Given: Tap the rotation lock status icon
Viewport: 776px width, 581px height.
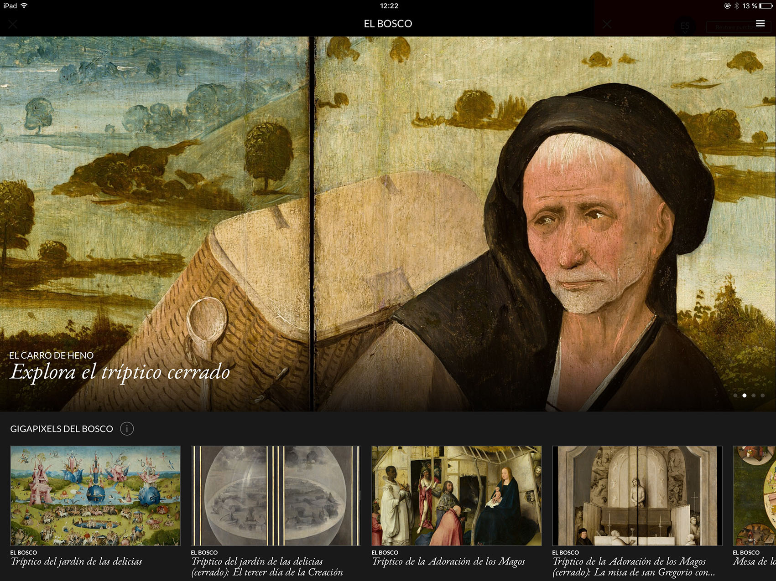Looking at the screenshot, I should pyautogui.click(x=727, y=6).
